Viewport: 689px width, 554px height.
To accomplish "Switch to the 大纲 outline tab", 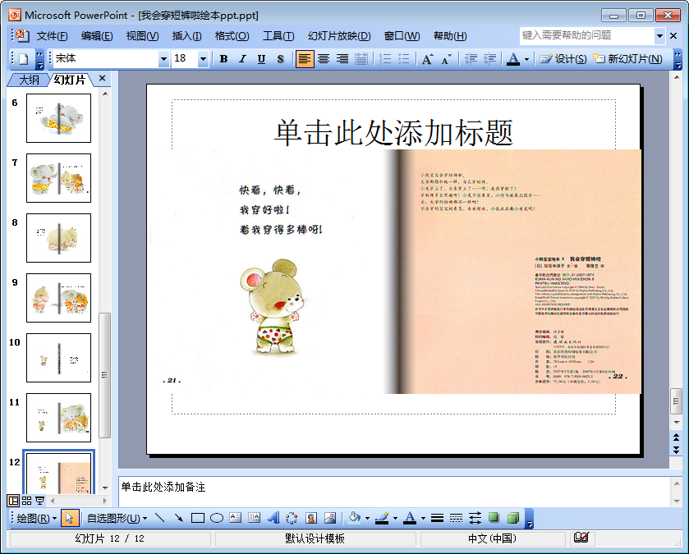I will (x=29, y=80).
